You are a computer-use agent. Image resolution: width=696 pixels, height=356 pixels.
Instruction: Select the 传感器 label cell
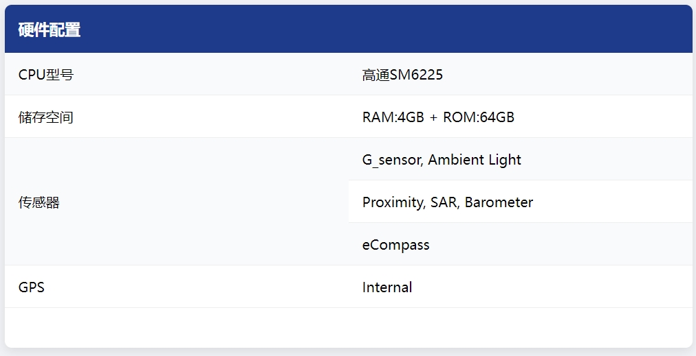[x=177, y=202]
